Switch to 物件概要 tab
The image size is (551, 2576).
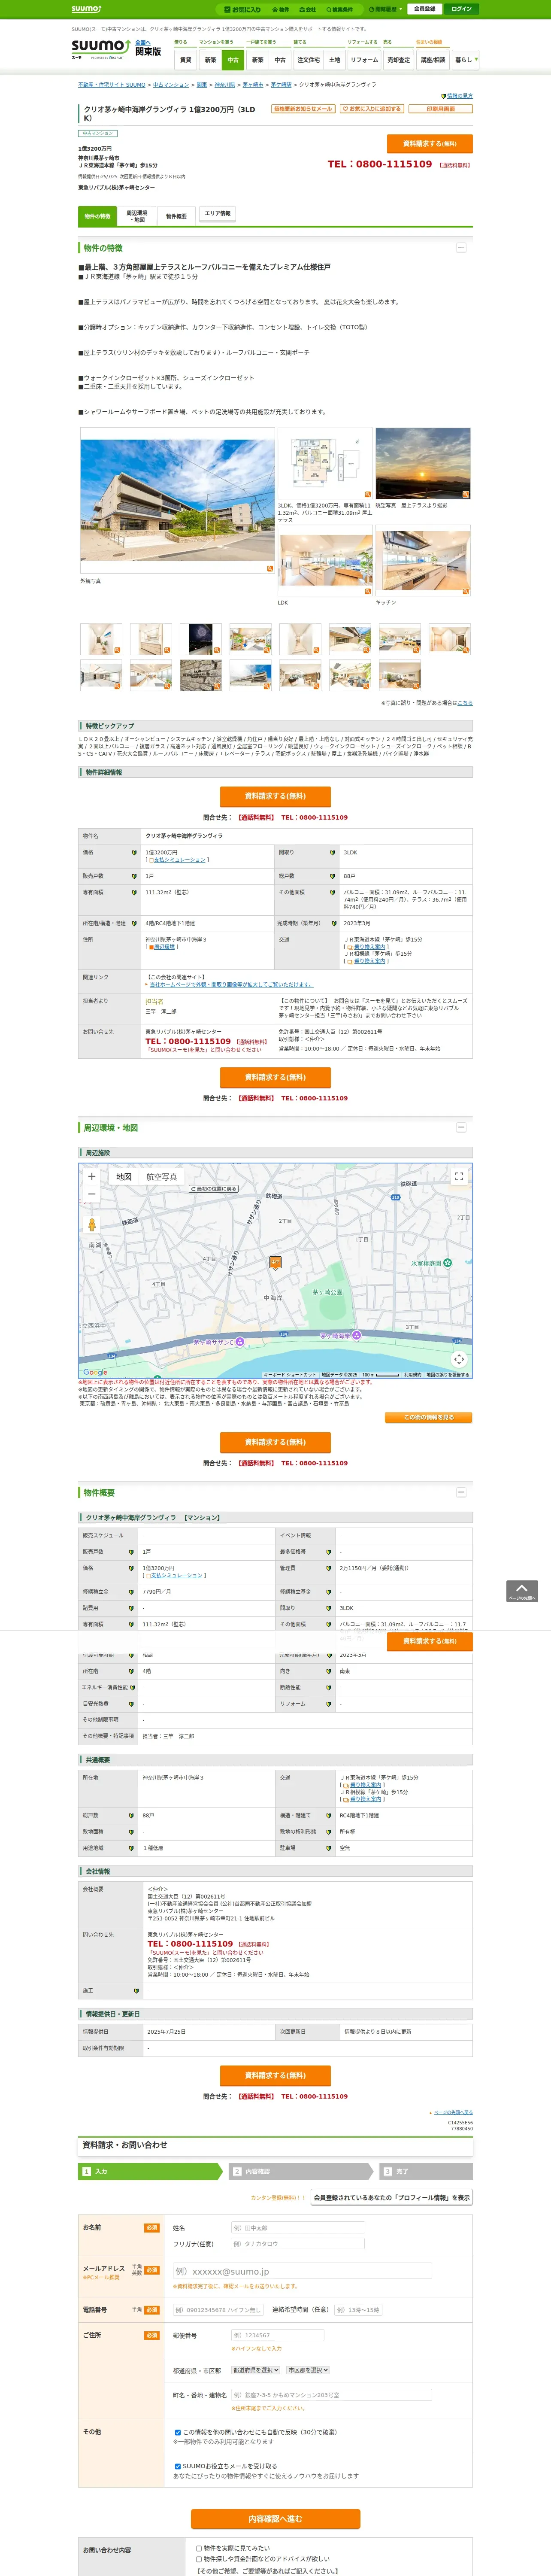click(x=176, y=216)
